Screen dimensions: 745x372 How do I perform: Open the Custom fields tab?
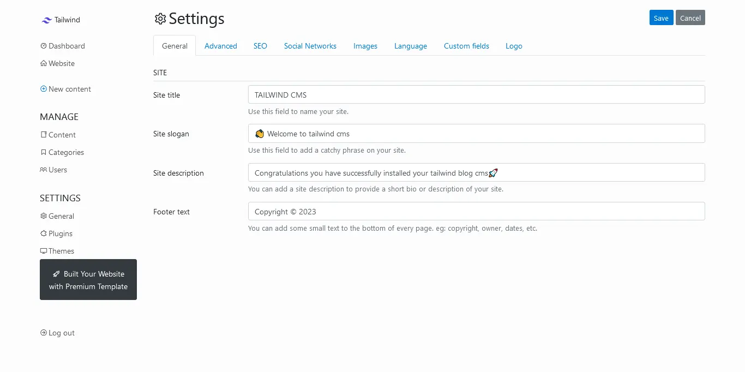tap(466, 46)
